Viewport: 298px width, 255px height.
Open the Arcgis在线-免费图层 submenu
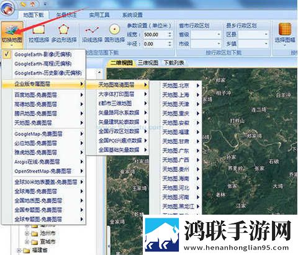[43, 162]
